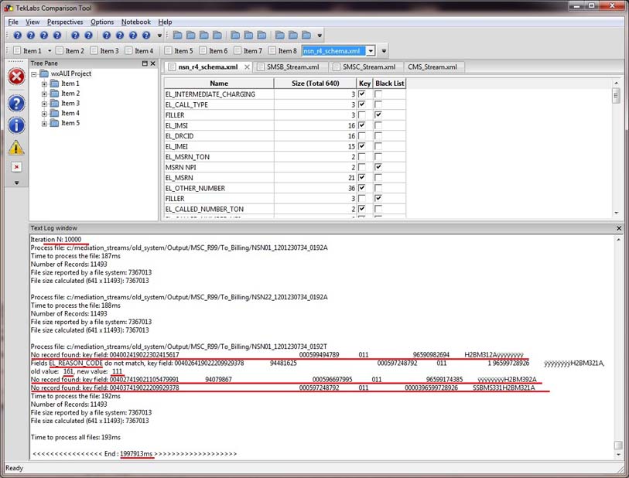Click the yellow warning triangle icon

(x=16, y=147)
